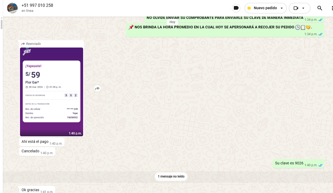Click the contact's profile picture
The width and height of the screenshot is (333, 193).
click(12, 8)
